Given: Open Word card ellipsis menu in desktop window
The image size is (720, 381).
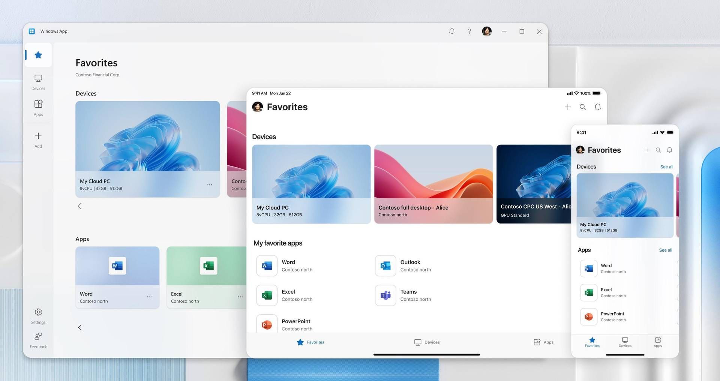Looking at the screenshot, I should click(x=149, y=297).
